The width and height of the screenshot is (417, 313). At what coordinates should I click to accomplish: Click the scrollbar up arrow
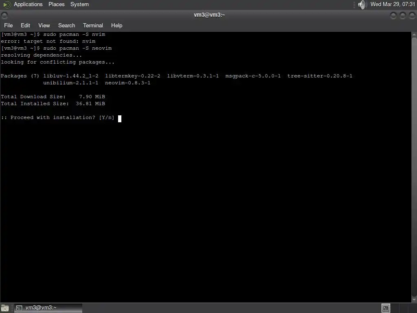pyautogui.click(x=414, y=35)
